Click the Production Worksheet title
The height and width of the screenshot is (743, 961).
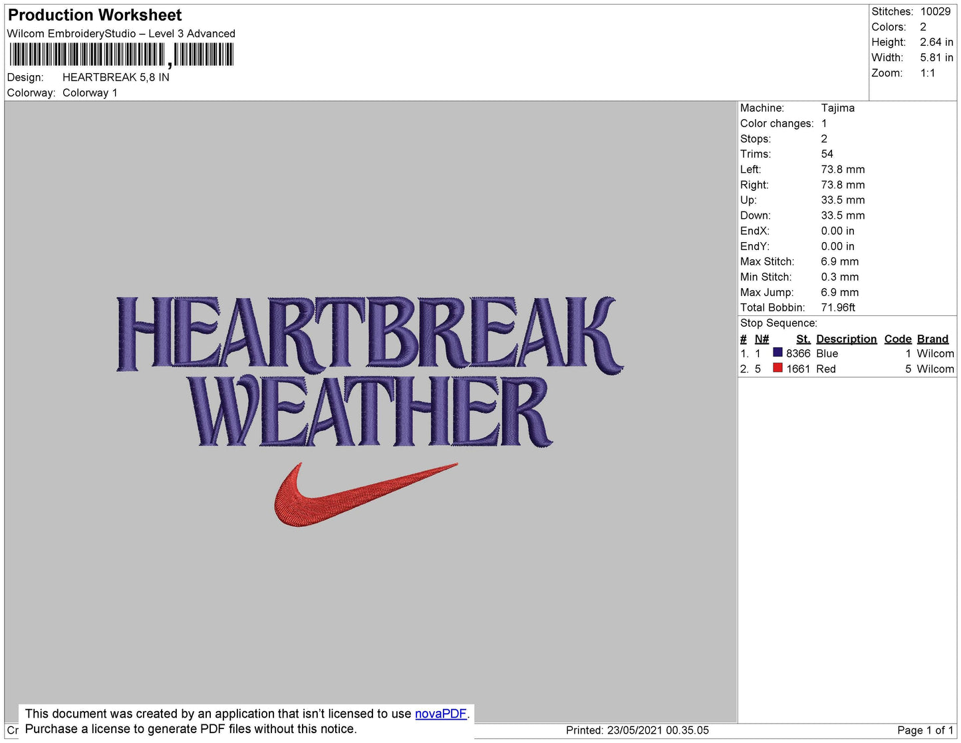94,15
